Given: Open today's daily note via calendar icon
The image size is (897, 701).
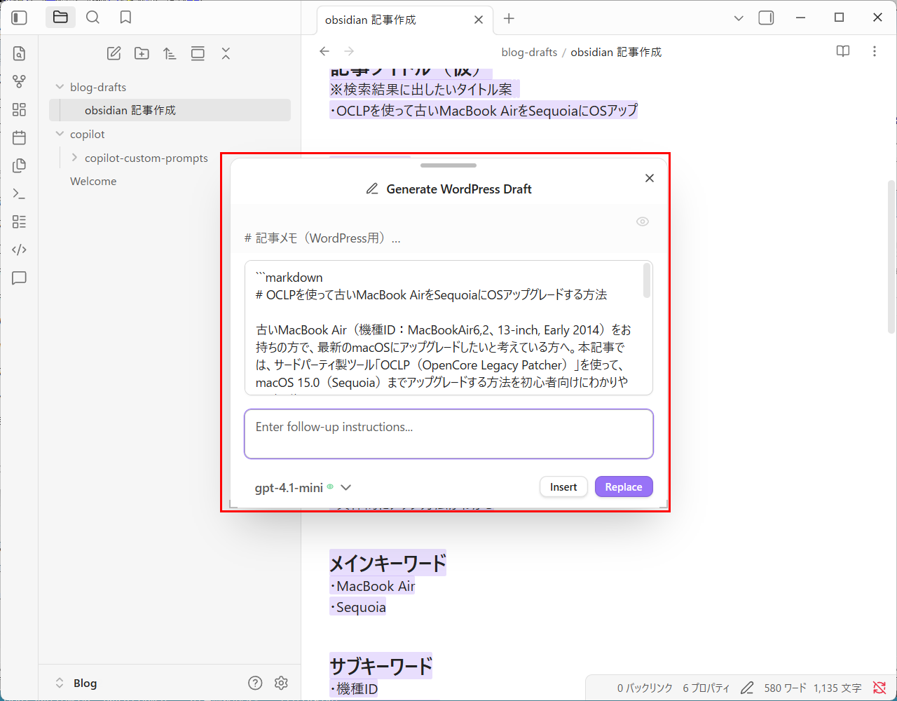Looking at the screenshot, I should (19, 137).
